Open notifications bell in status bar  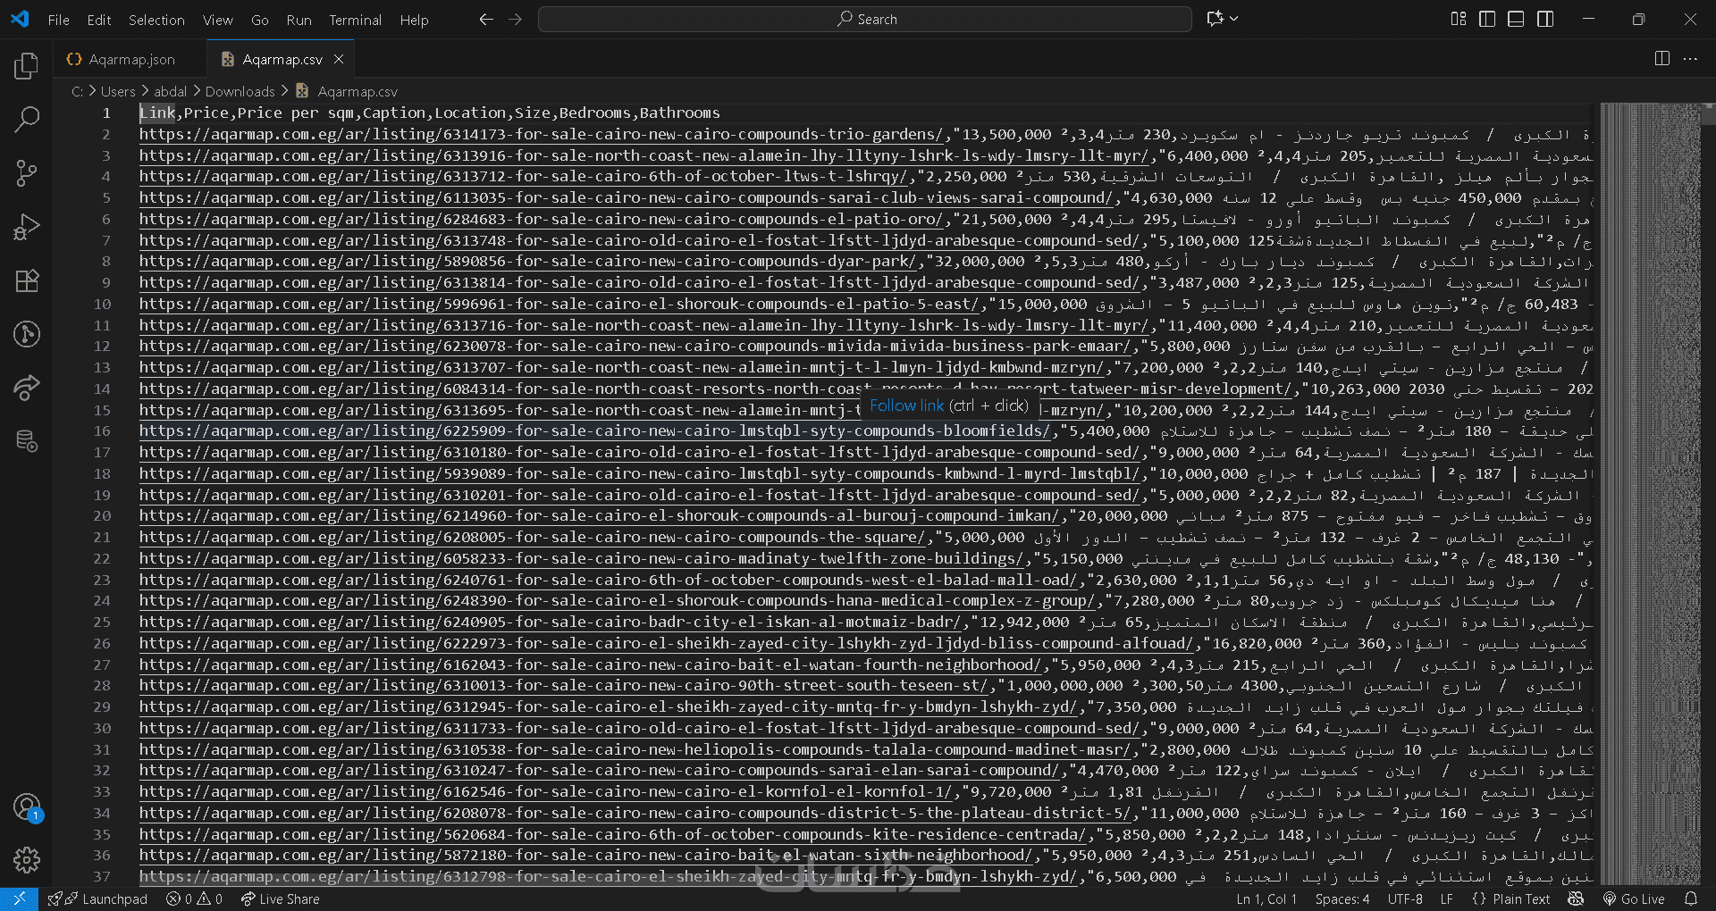[1690, 899]
